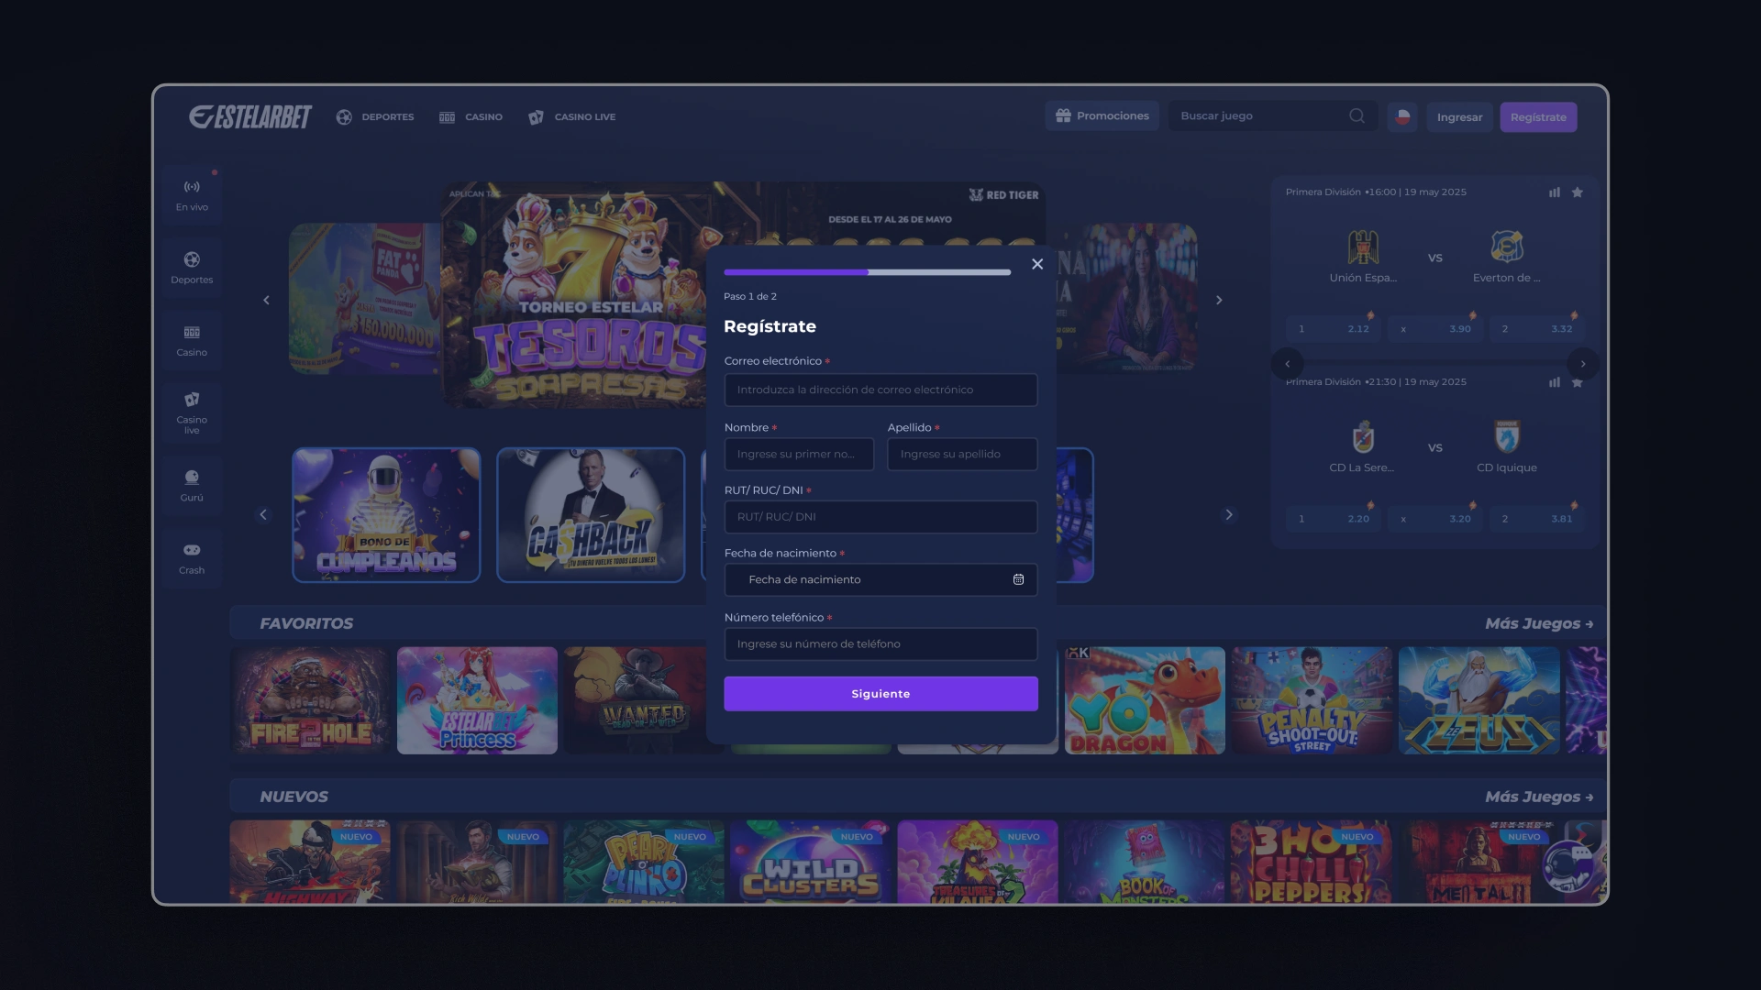Open Casino in the sidebar
The image size is (1761, 990).
coord(192,340)
